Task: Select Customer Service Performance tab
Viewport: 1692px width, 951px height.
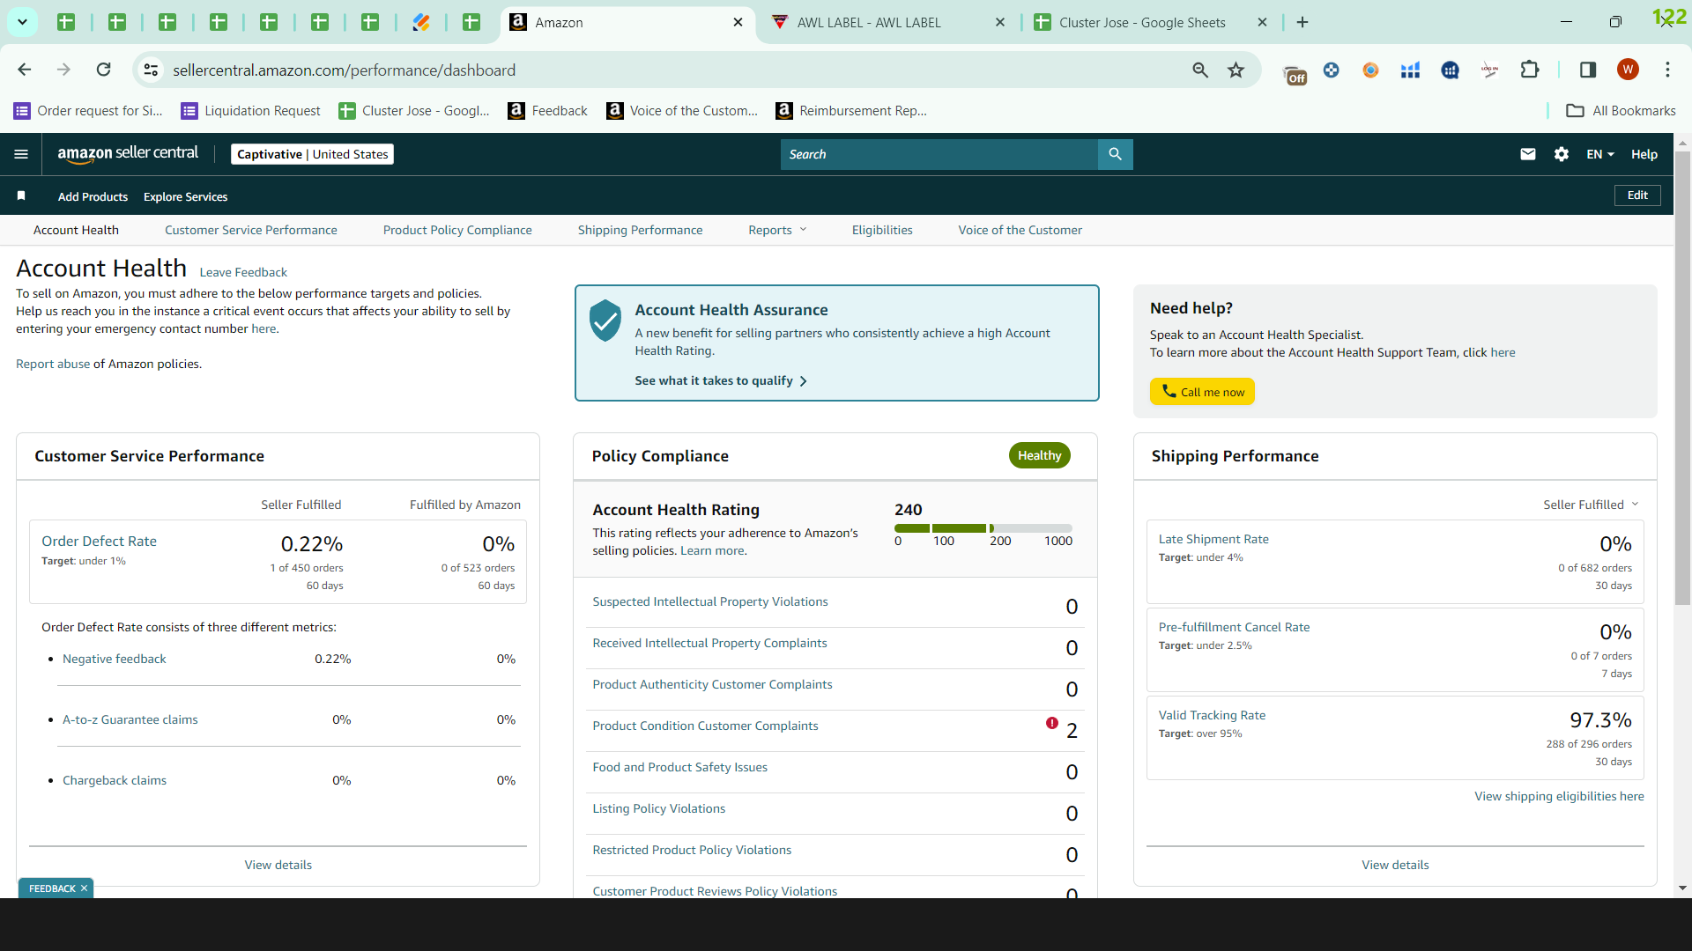Action: pos(251,230)
